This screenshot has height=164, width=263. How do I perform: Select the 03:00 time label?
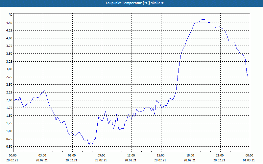[x=42, y=155]
